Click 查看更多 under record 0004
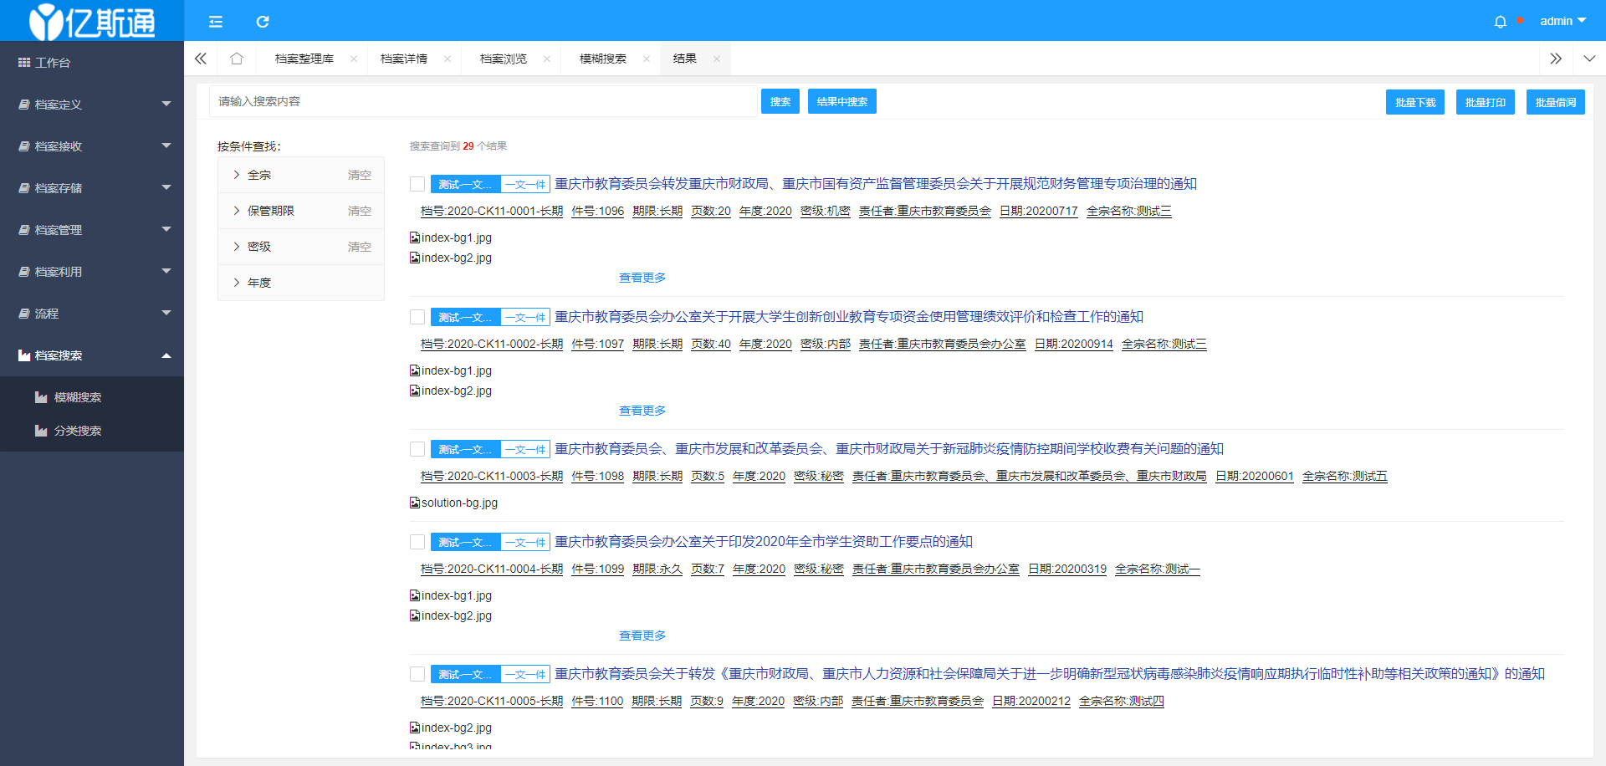Viewport: 1606px width, 766px height. coord(642,636)
